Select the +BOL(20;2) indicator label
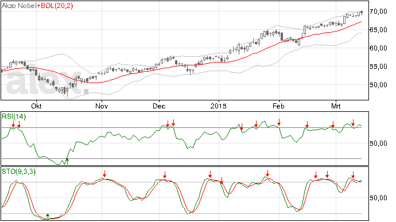Screen dimensions: 396x222 (55, 6)
